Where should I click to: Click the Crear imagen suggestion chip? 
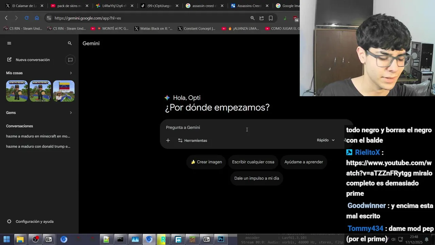click(207, 162)
